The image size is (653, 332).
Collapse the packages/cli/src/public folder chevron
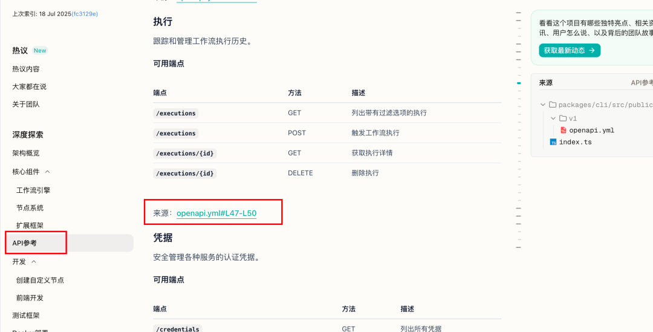tap(542, 105)
